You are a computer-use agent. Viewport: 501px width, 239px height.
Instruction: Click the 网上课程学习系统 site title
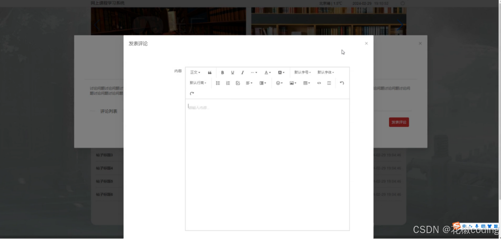[108, 3]
